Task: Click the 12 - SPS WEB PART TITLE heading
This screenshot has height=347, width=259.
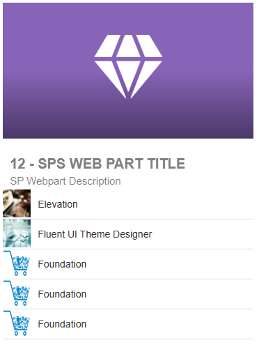Action: click(97, 164)
